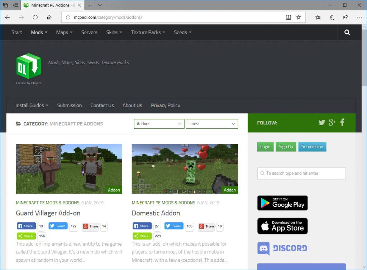Open the Contact Us page
The image size is (367, 270).
click(x=102, y=105)
